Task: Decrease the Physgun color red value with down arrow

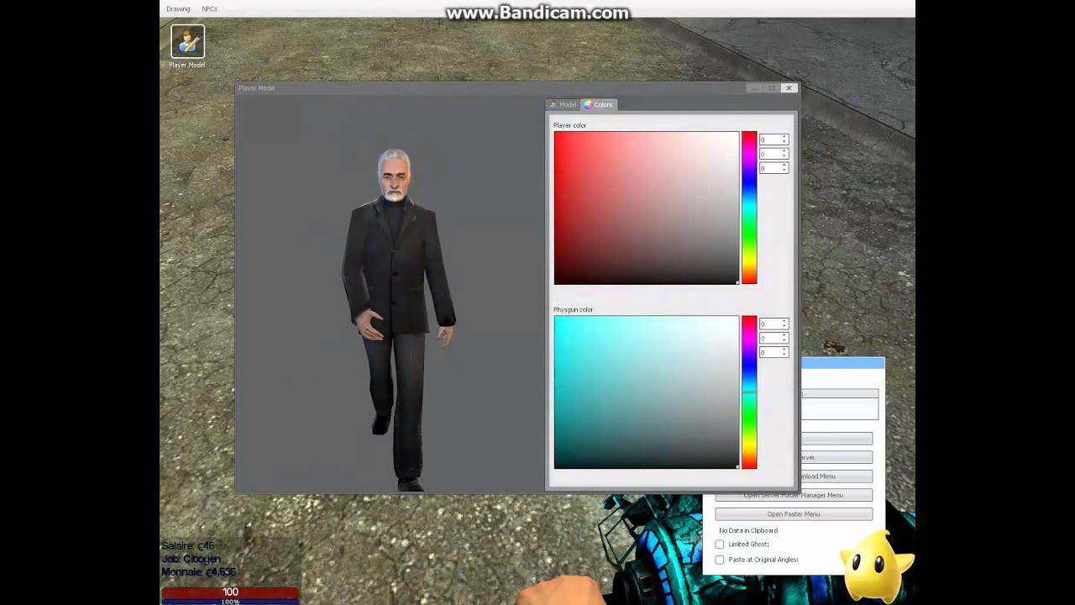Action: [x=784, y=326]
